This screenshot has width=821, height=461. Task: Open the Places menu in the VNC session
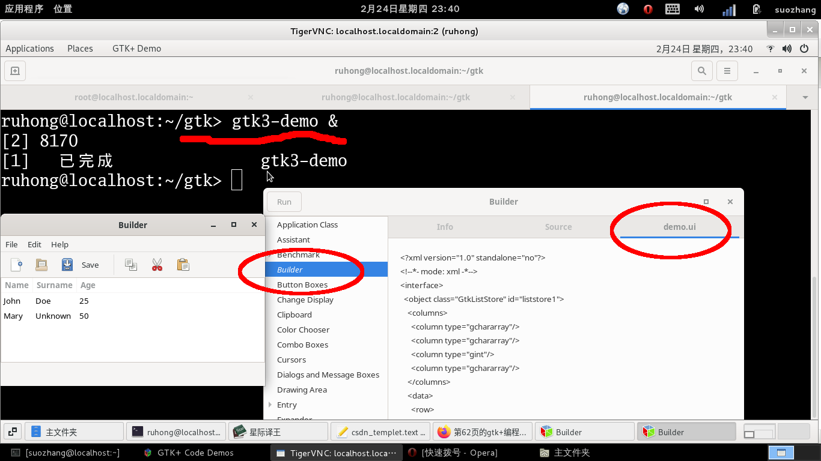pyautogui.click(x=80, y=49)
